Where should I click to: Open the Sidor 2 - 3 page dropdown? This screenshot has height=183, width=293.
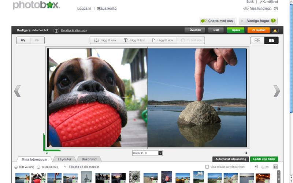click(147, 153)
